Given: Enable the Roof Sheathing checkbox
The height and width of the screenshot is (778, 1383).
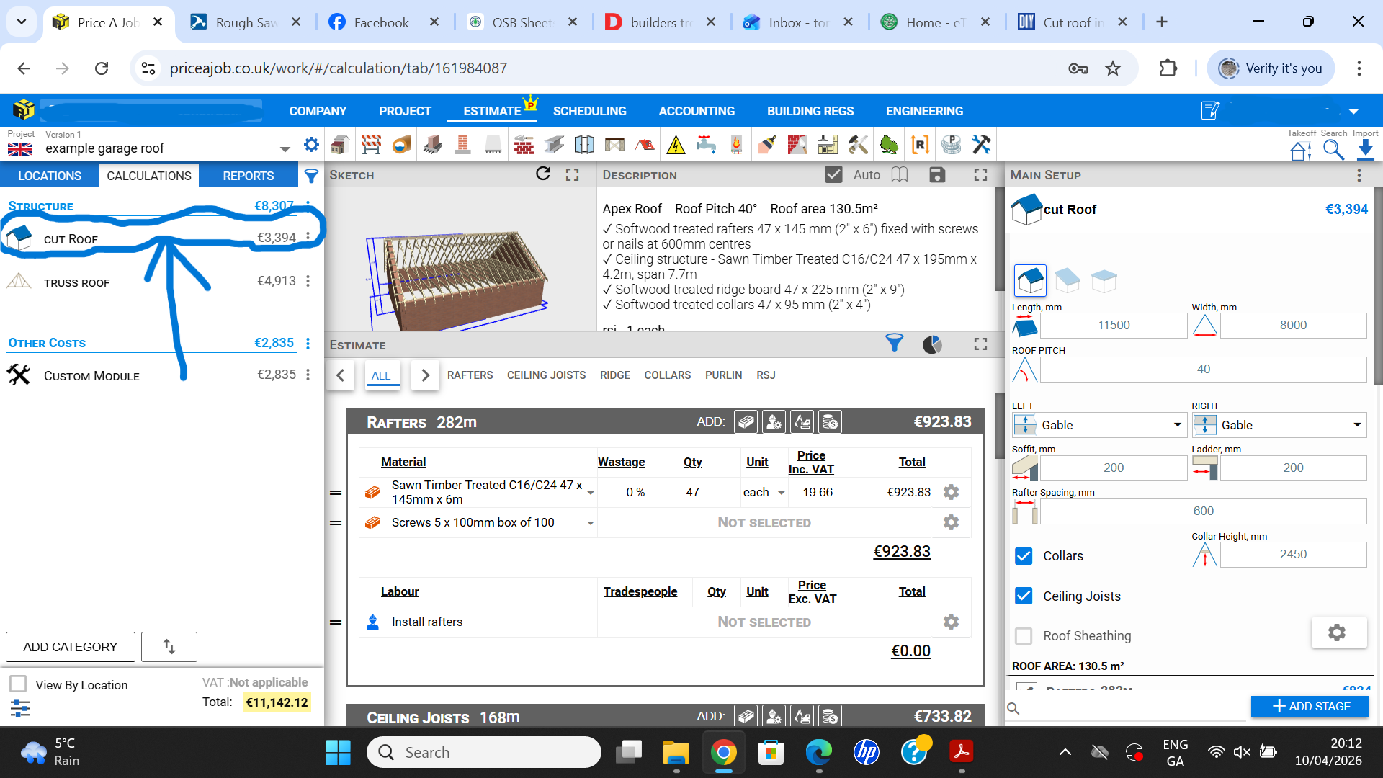Looking at the screenshot, I should tap(1024, 635).
